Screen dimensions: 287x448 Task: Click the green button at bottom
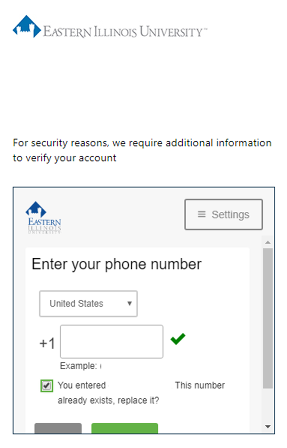point(124,428)
